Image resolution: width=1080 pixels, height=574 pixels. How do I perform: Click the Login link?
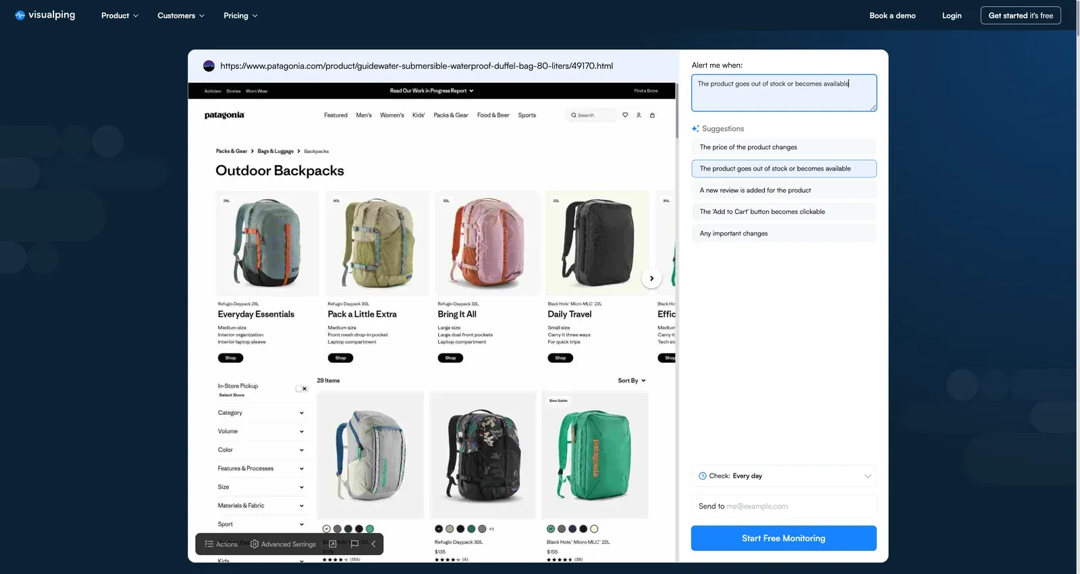pyautogui.click(x=952, y=16)
